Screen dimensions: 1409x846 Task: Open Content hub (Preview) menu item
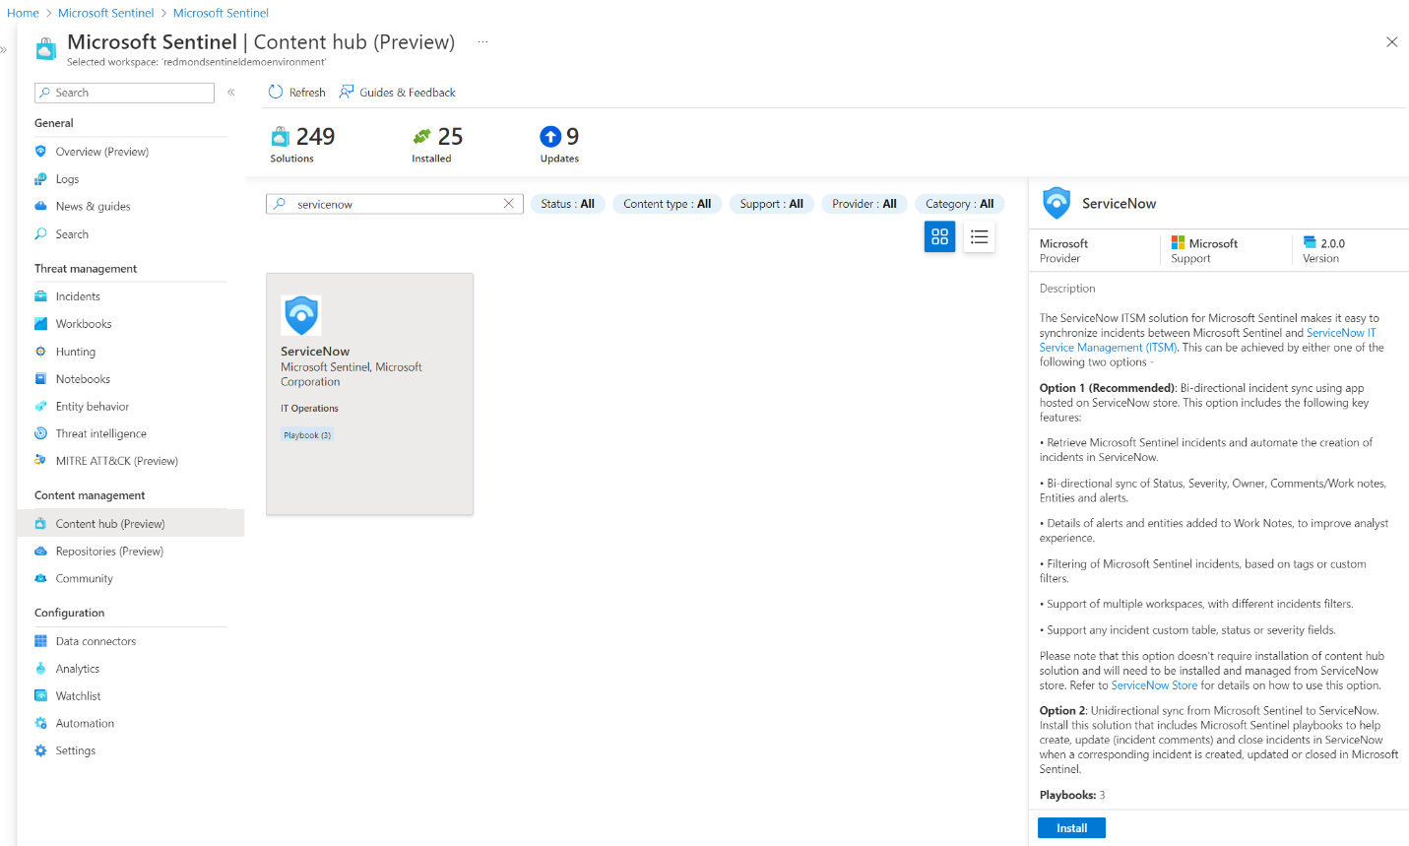click(x=131, y=524)
